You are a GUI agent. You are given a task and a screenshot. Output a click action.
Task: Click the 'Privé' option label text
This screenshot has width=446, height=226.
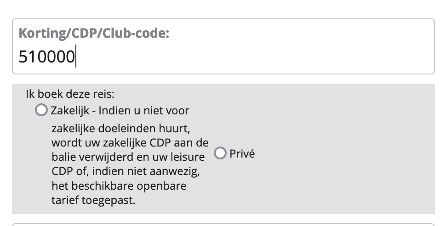[x=242, y=153]
